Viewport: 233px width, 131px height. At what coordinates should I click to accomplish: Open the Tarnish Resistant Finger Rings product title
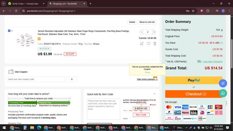(83, 33)
